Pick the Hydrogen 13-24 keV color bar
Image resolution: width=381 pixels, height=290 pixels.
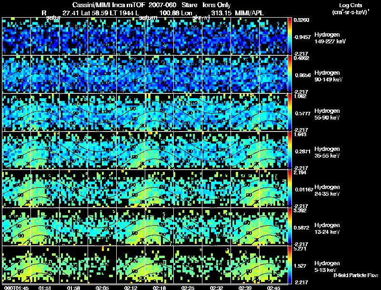(290, 227)
